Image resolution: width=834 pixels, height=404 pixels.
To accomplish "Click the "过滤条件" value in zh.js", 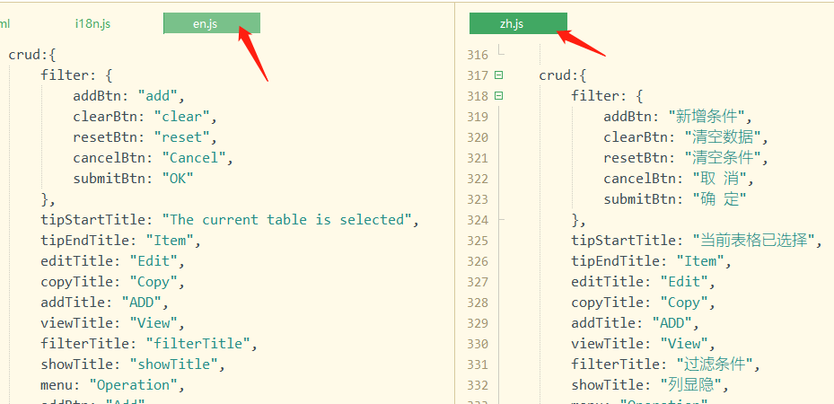I will 715,364.
